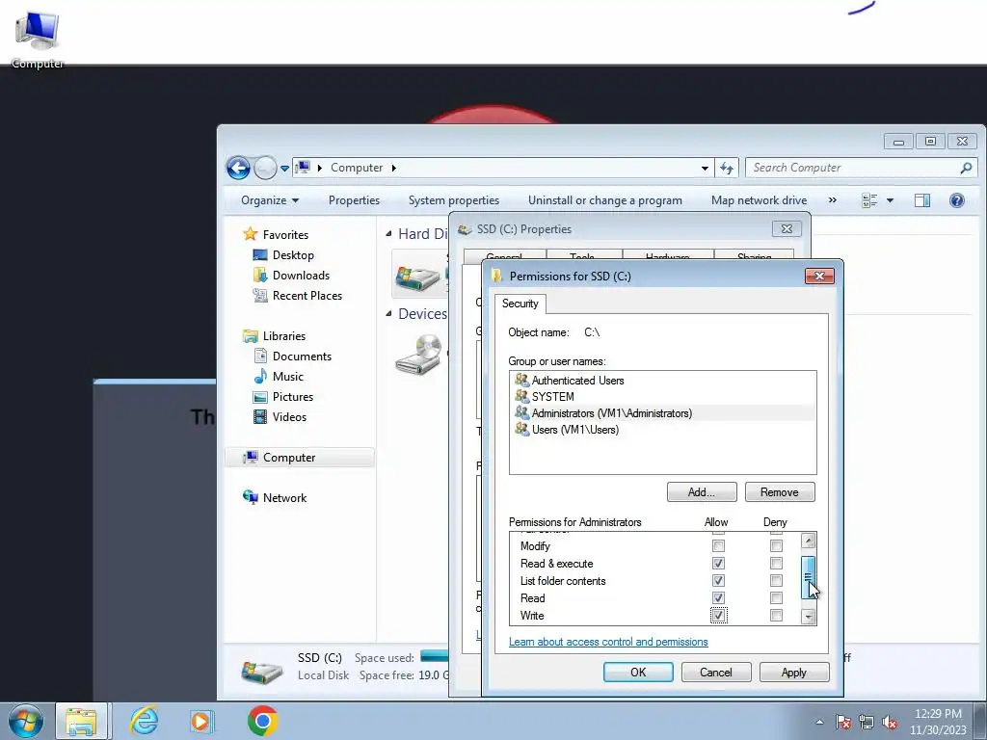
Task: Click the Action Center flag tray icon
Action: pyautogui.click(x=843, y=722)
